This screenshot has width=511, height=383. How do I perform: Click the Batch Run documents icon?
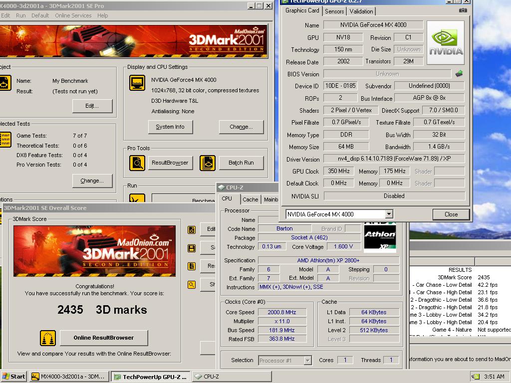pyautogui.click(x=208, y=163)
